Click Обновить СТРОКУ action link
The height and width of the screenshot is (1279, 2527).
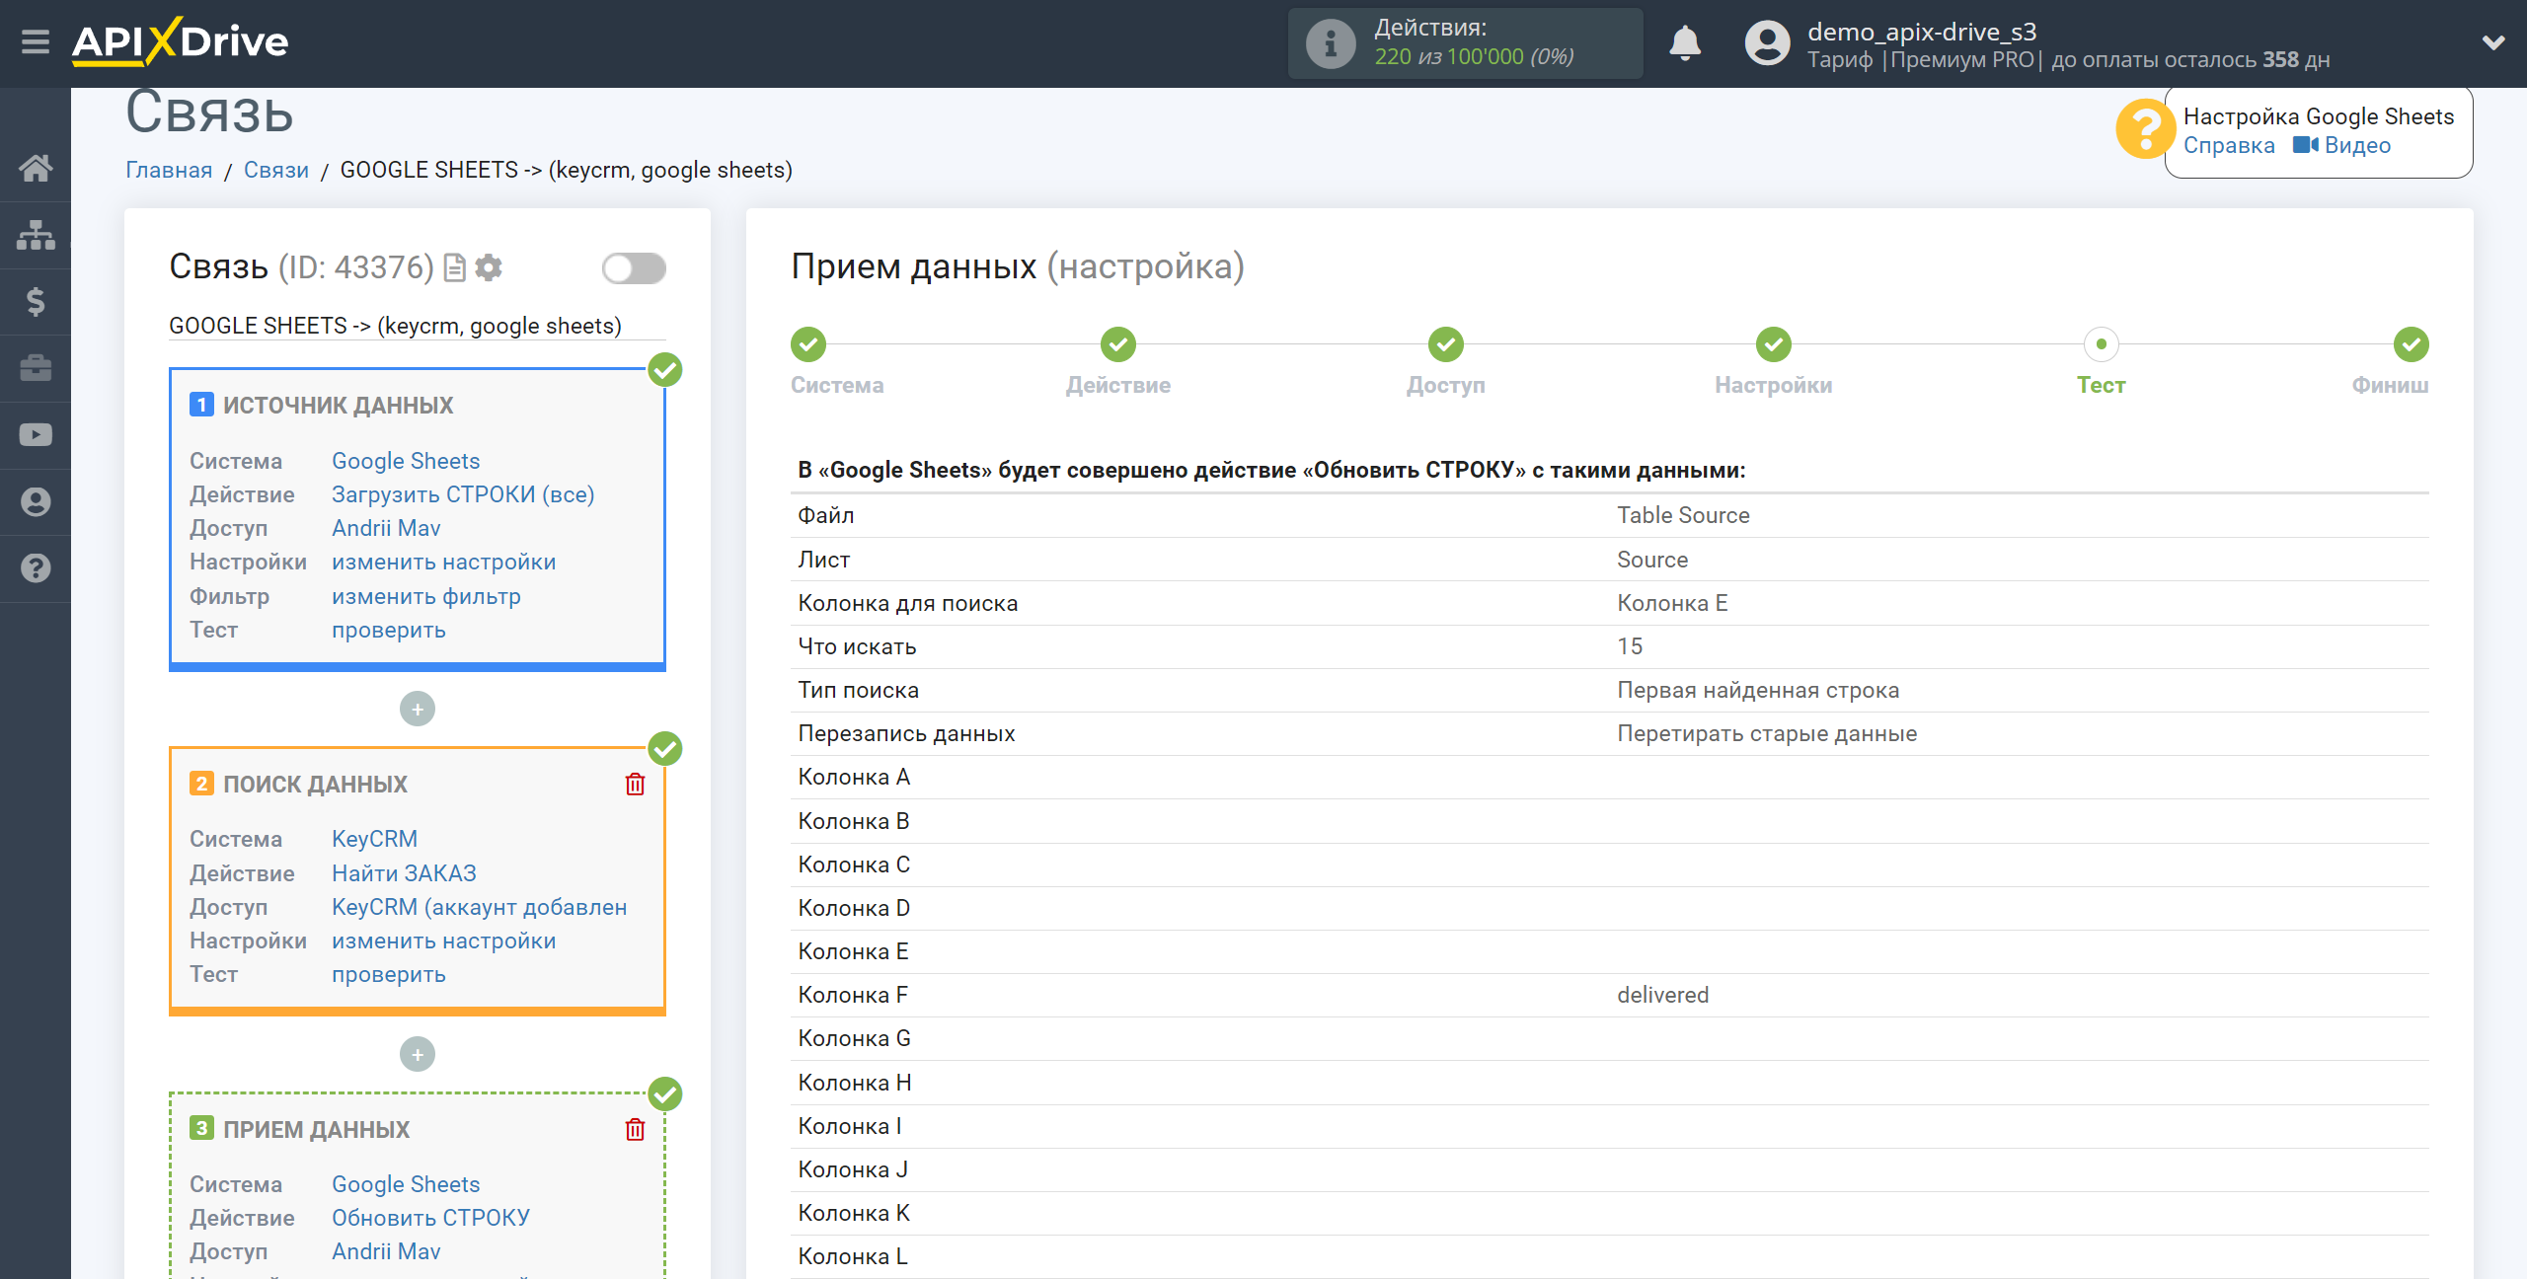tap(430, 1218)
